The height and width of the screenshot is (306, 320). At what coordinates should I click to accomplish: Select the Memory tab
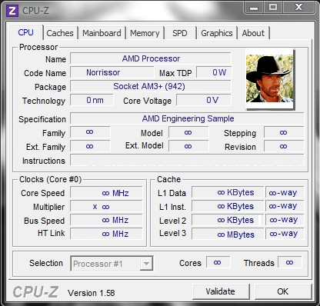click(145, 33)
